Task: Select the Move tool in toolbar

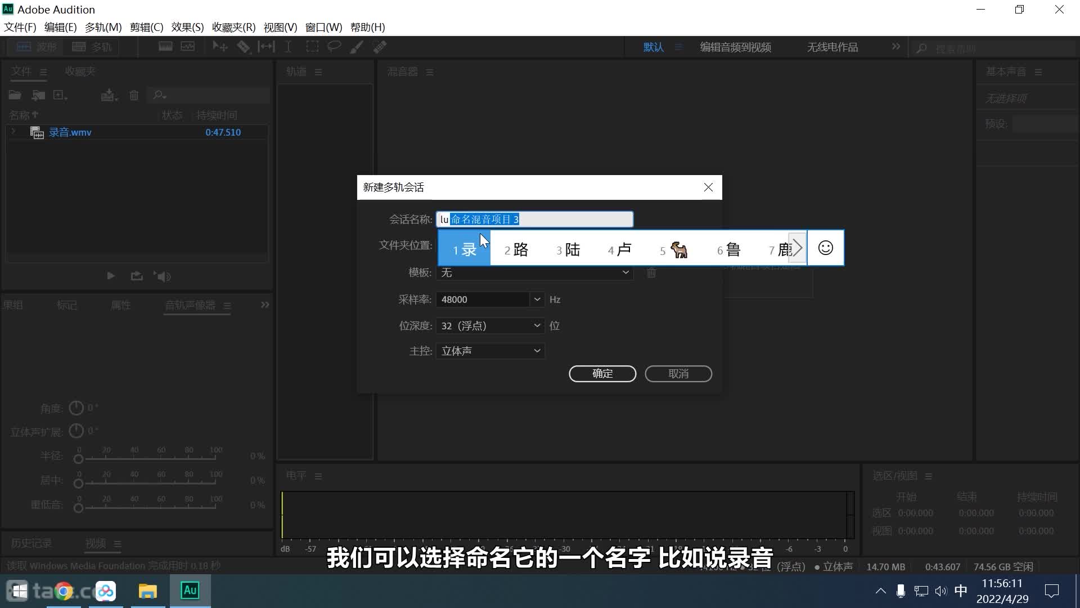Action: point(219,47)
